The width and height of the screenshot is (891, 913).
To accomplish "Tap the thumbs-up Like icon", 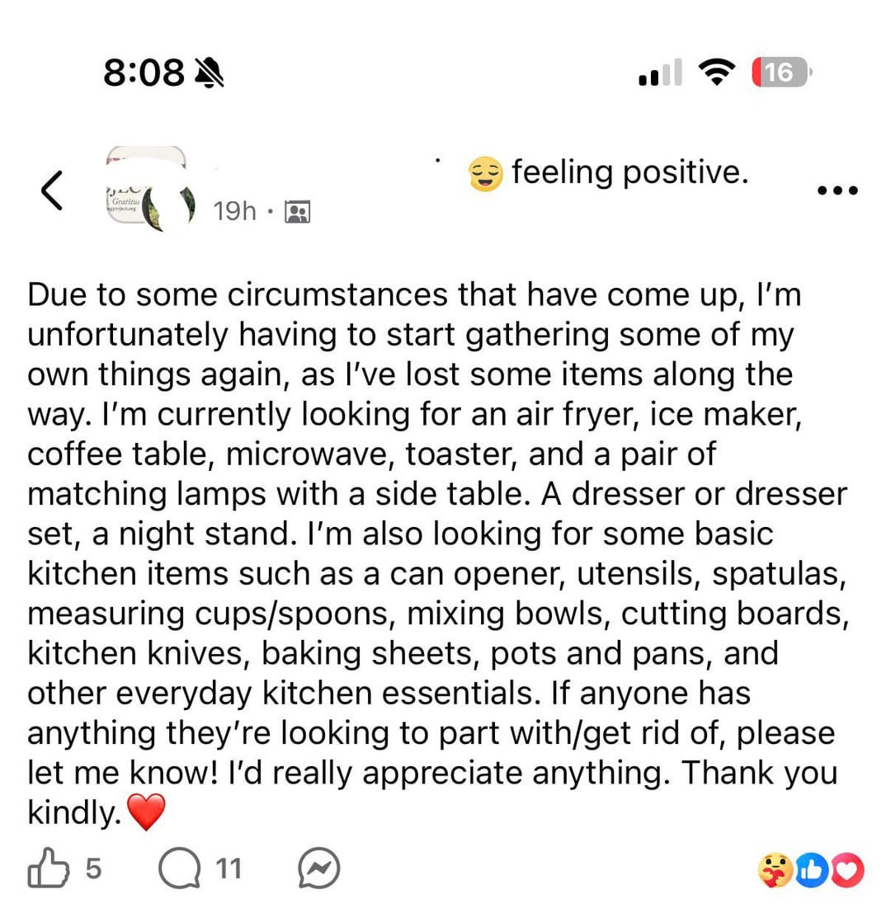I will 49,868.
